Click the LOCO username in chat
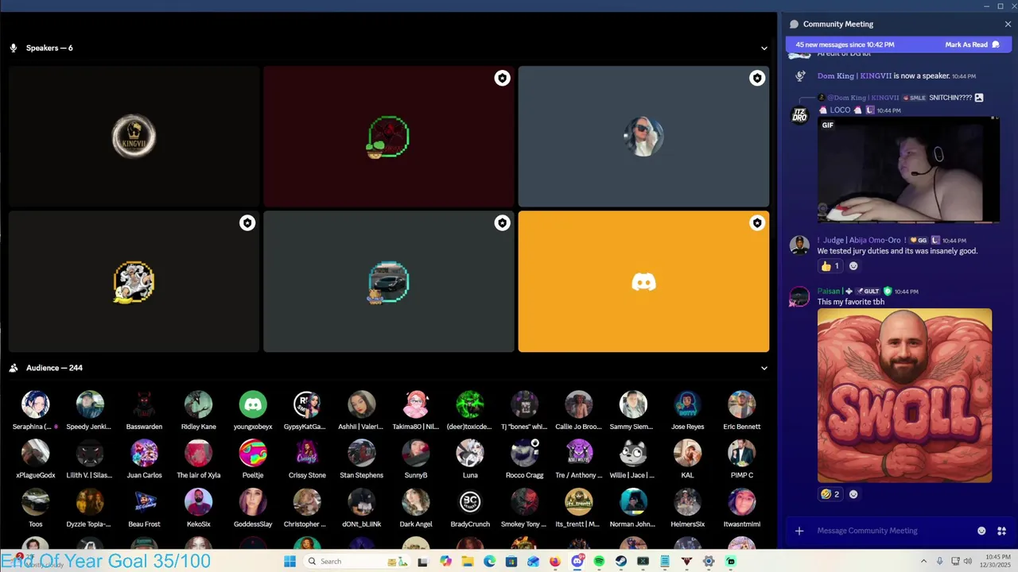Viewport: 1018px width, 572px height. [840, 110]
